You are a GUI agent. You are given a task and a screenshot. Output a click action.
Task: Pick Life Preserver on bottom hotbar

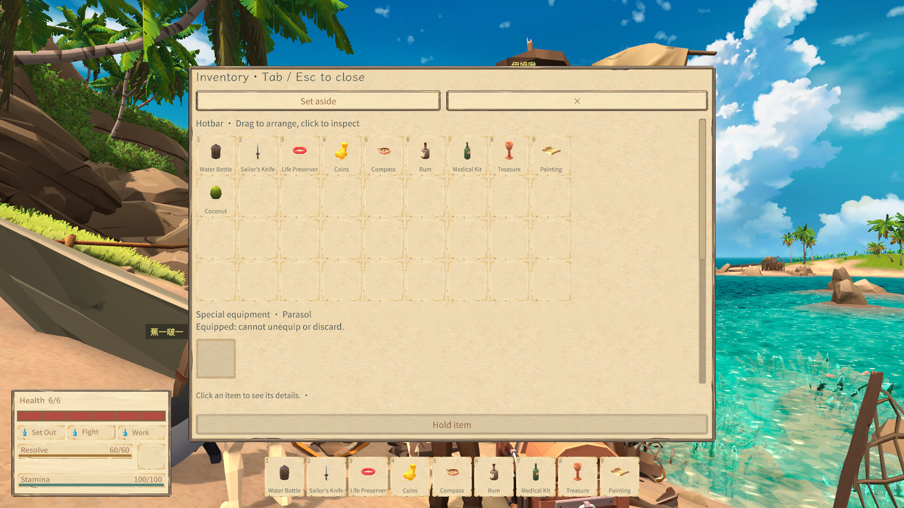[368, 476]
